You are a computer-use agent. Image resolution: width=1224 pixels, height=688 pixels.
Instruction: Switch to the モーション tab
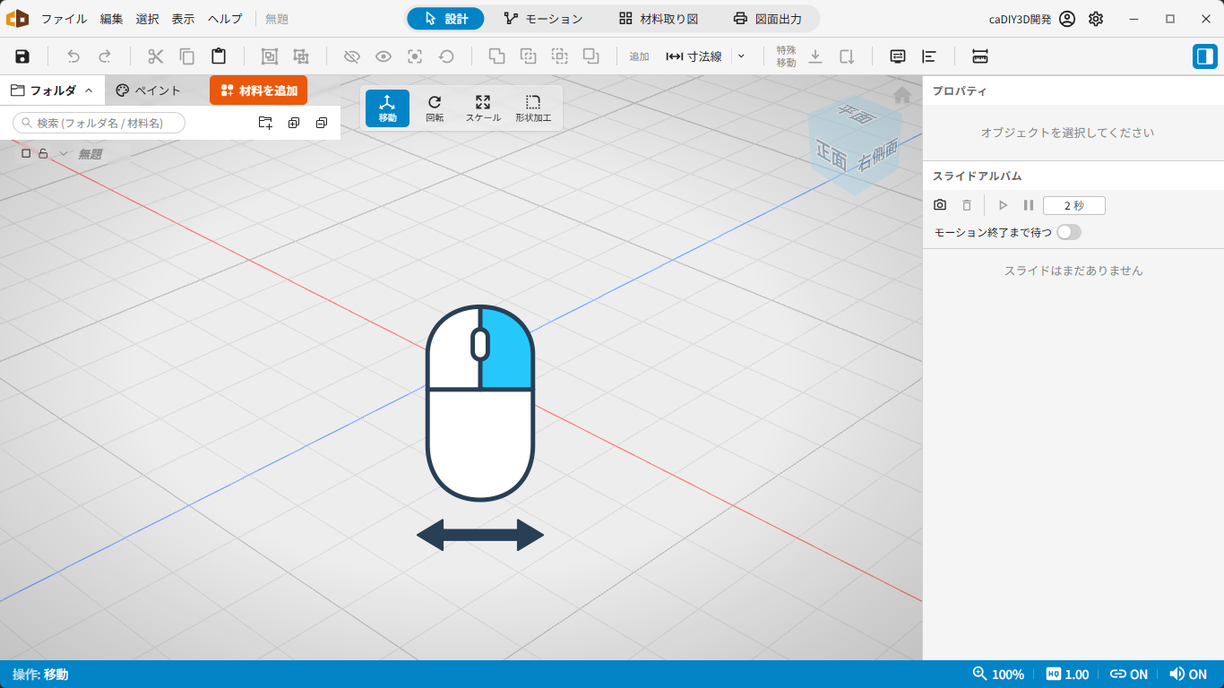(543, 19)
